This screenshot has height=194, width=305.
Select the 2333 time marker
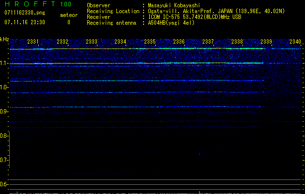pos(92,42)
